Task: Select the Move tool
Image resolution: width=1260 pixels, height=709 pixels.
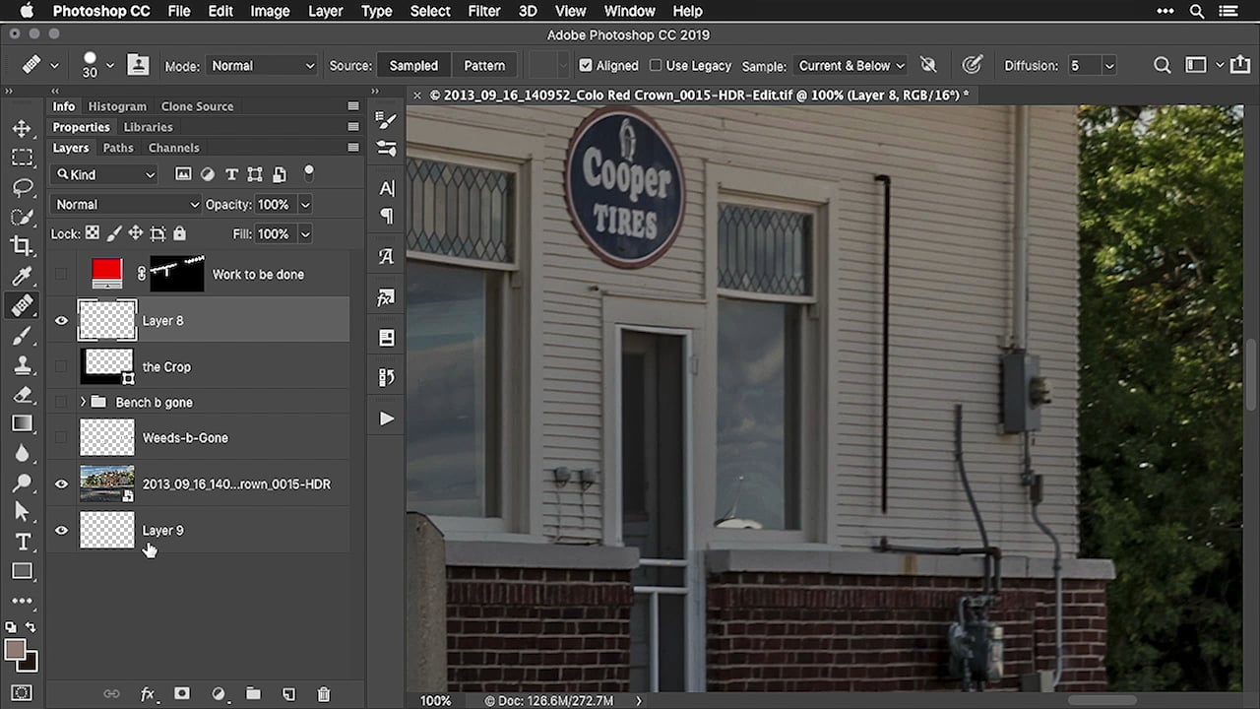Action: tap(22, 128)
